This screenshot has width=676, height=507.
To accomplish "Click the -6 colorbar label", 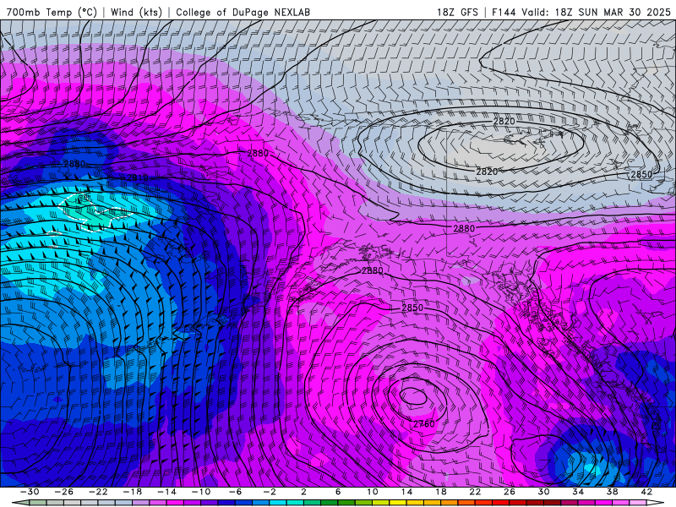I will (x=235, y=492).
